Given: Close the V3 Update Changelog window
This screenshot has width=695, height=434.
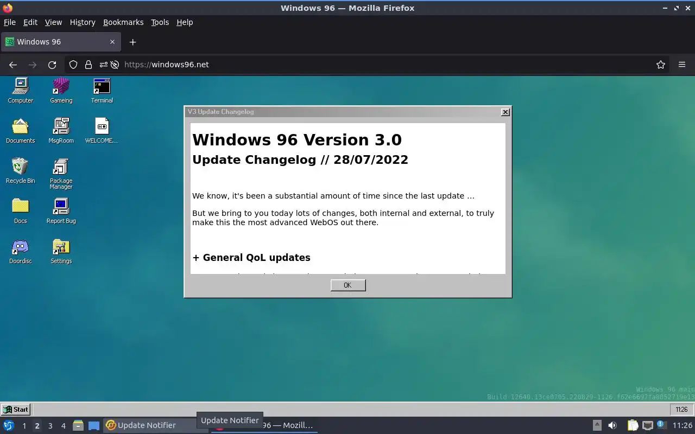Looking at the screenshot, I should pyautogui.click(x=506, y=112).
